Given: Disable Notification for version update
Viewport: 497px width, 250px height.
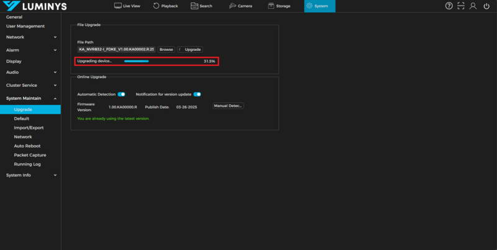Looking at the screenshot, I should click(197, 94).
